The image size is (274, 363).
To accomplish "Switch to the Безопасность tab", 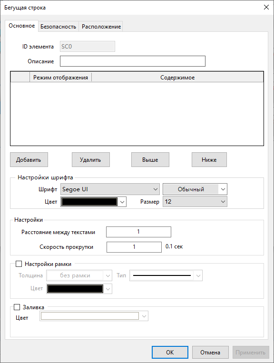I will (x=59, y=27).
